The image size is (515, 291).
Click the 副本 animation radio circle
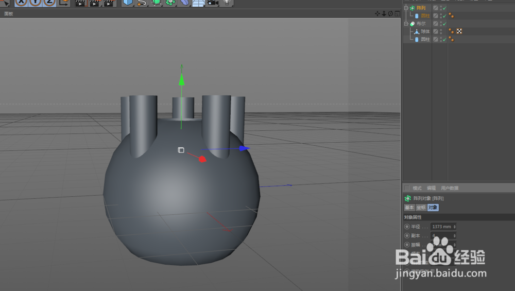[x=407, y=235]
